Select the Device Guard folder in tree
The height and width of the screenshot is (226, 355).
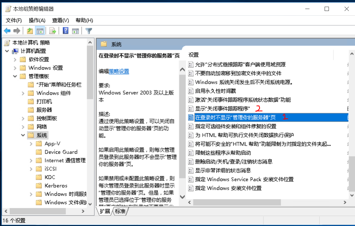[x=61, y=152]
